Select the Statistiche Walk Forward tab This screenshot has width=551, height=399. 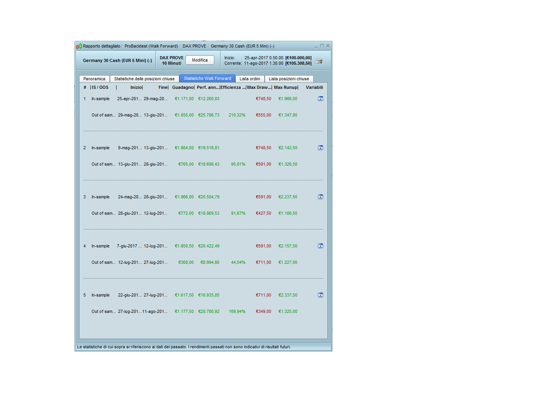point(207,78)
